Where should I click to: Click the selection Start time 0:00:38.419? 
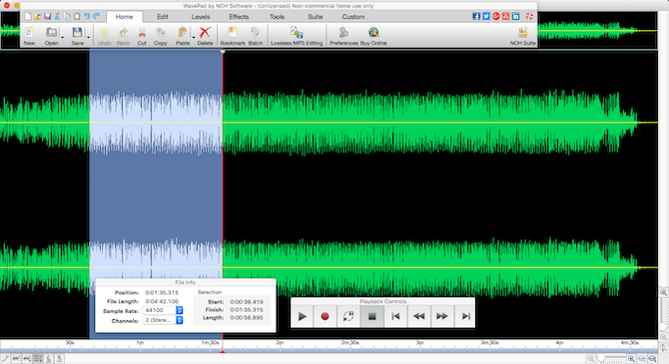[x=247, y=302]
